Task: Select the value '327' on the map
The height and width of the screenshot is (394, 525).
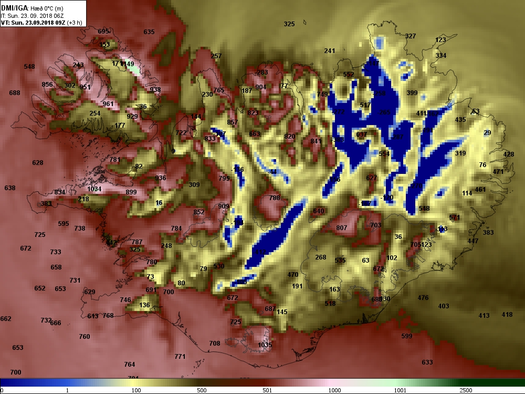Action: click(411, 36)
